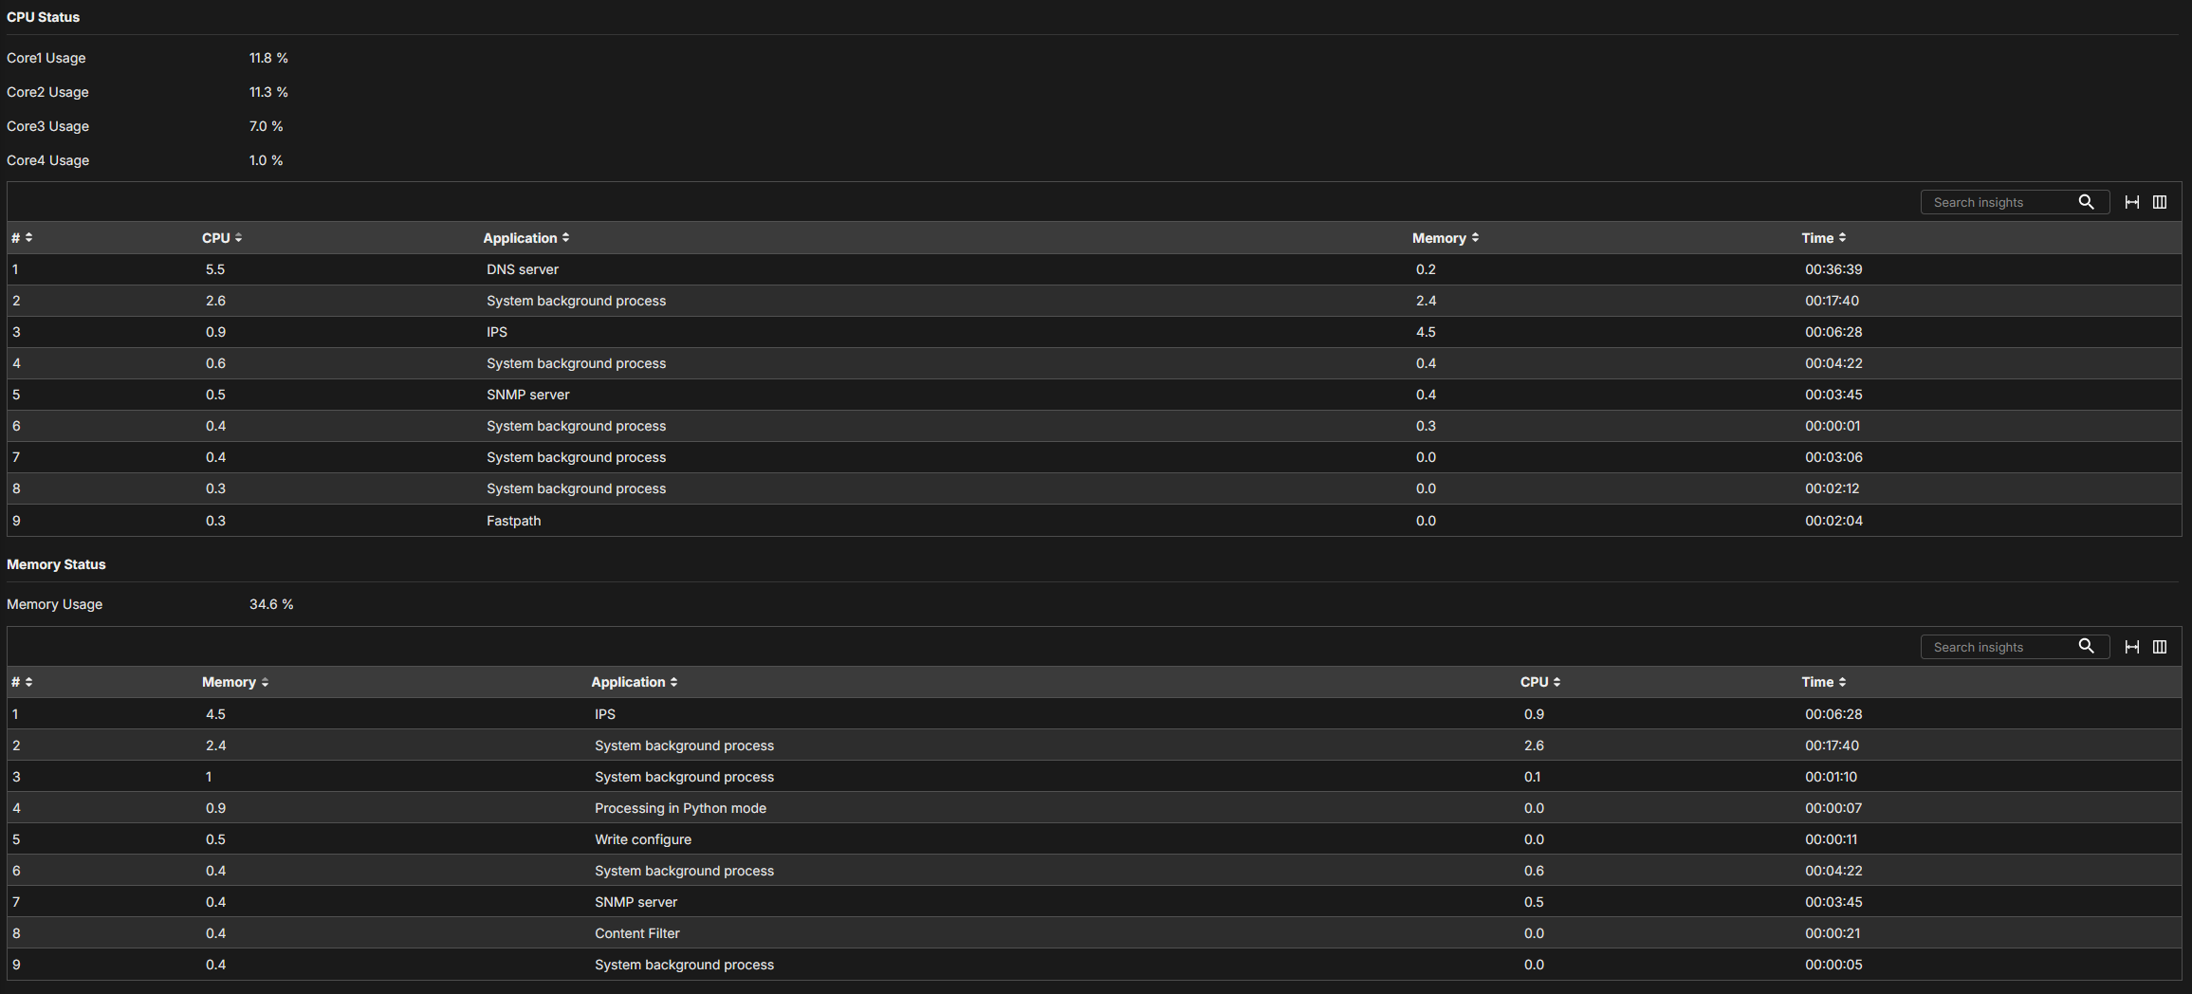Sort Memory table by Memory column

[x=234, y=682]
